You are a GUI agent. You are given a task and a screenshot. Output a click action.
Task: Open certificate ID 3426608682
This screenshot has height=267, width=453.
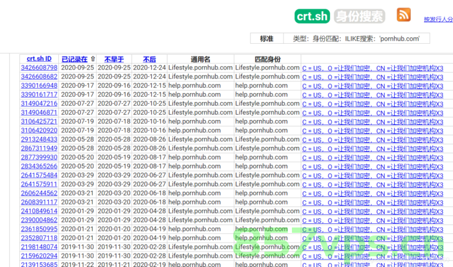point(39,77)
